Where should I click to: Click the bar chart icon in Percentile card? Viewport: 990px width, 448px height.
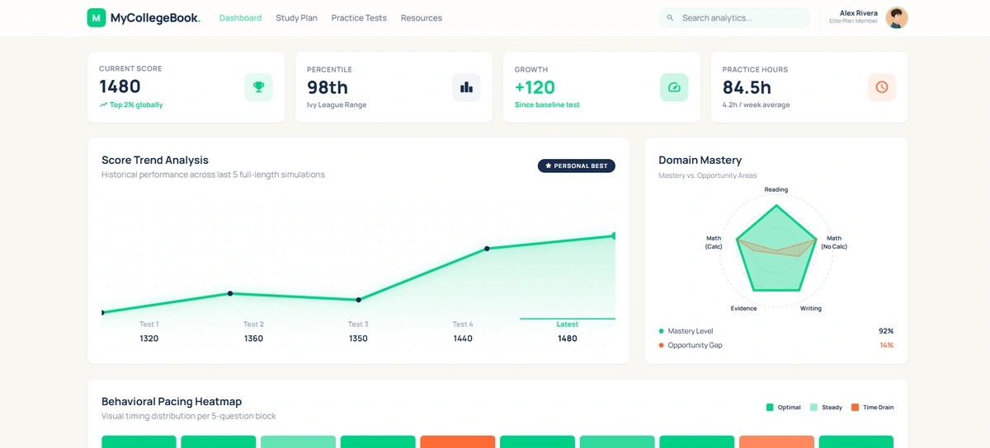click(466, 87)
